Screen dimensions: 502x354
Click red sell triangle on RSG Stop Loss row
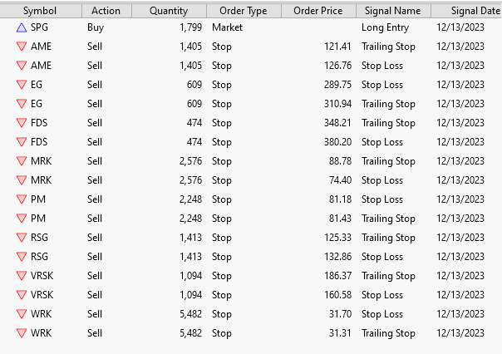pyautogui.click(x=21, y=257)
